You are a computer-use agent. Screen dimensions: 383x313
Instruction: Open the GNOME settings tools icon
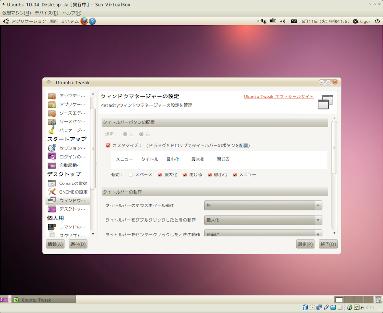52,192
